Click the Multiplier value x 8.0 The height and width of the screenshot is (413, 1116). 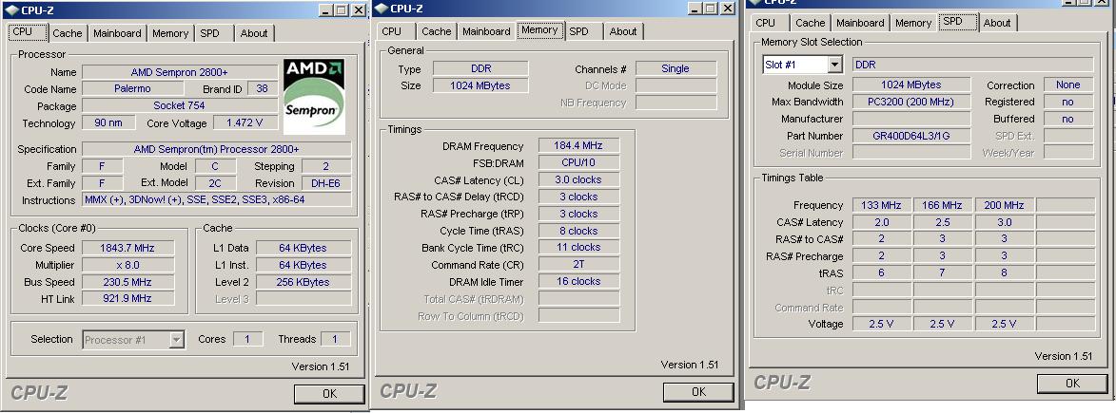(x=127, y=265)
